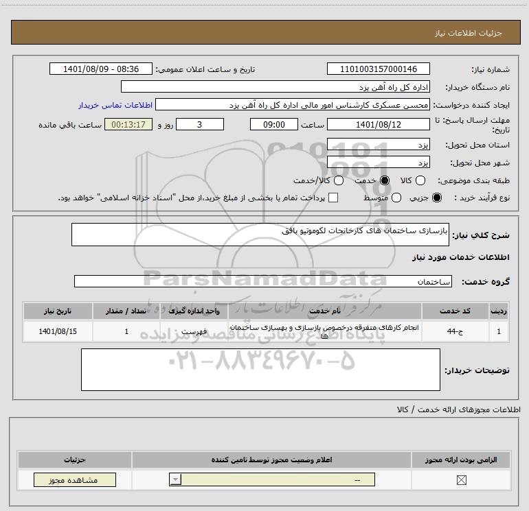Click the مشاهده مجوز button
The height and width of the screenshot is (511, 529).
tap(75, 479)
